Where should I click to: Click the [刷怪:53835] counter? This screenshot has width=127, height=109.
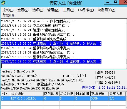pos(105,72)
